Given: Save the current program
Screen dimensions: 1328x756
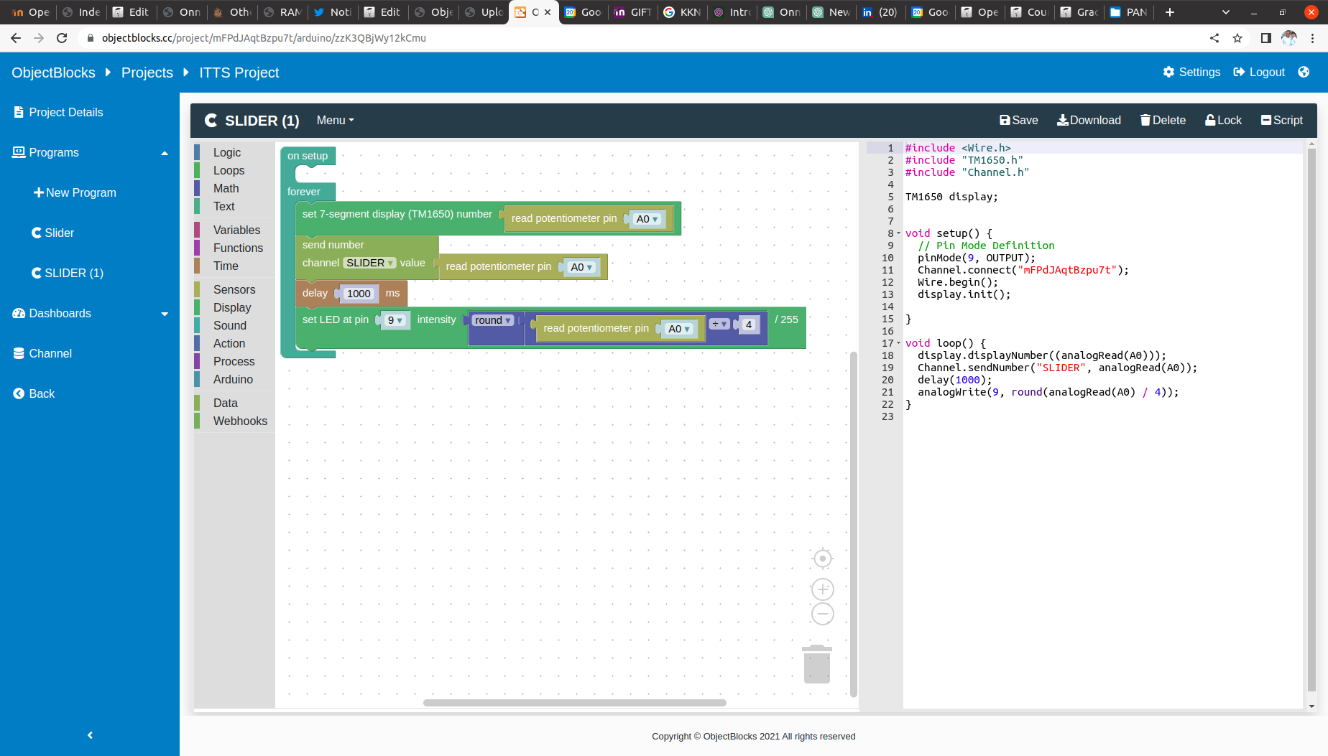Looking at the screenshot, I should pos(1018,121).
